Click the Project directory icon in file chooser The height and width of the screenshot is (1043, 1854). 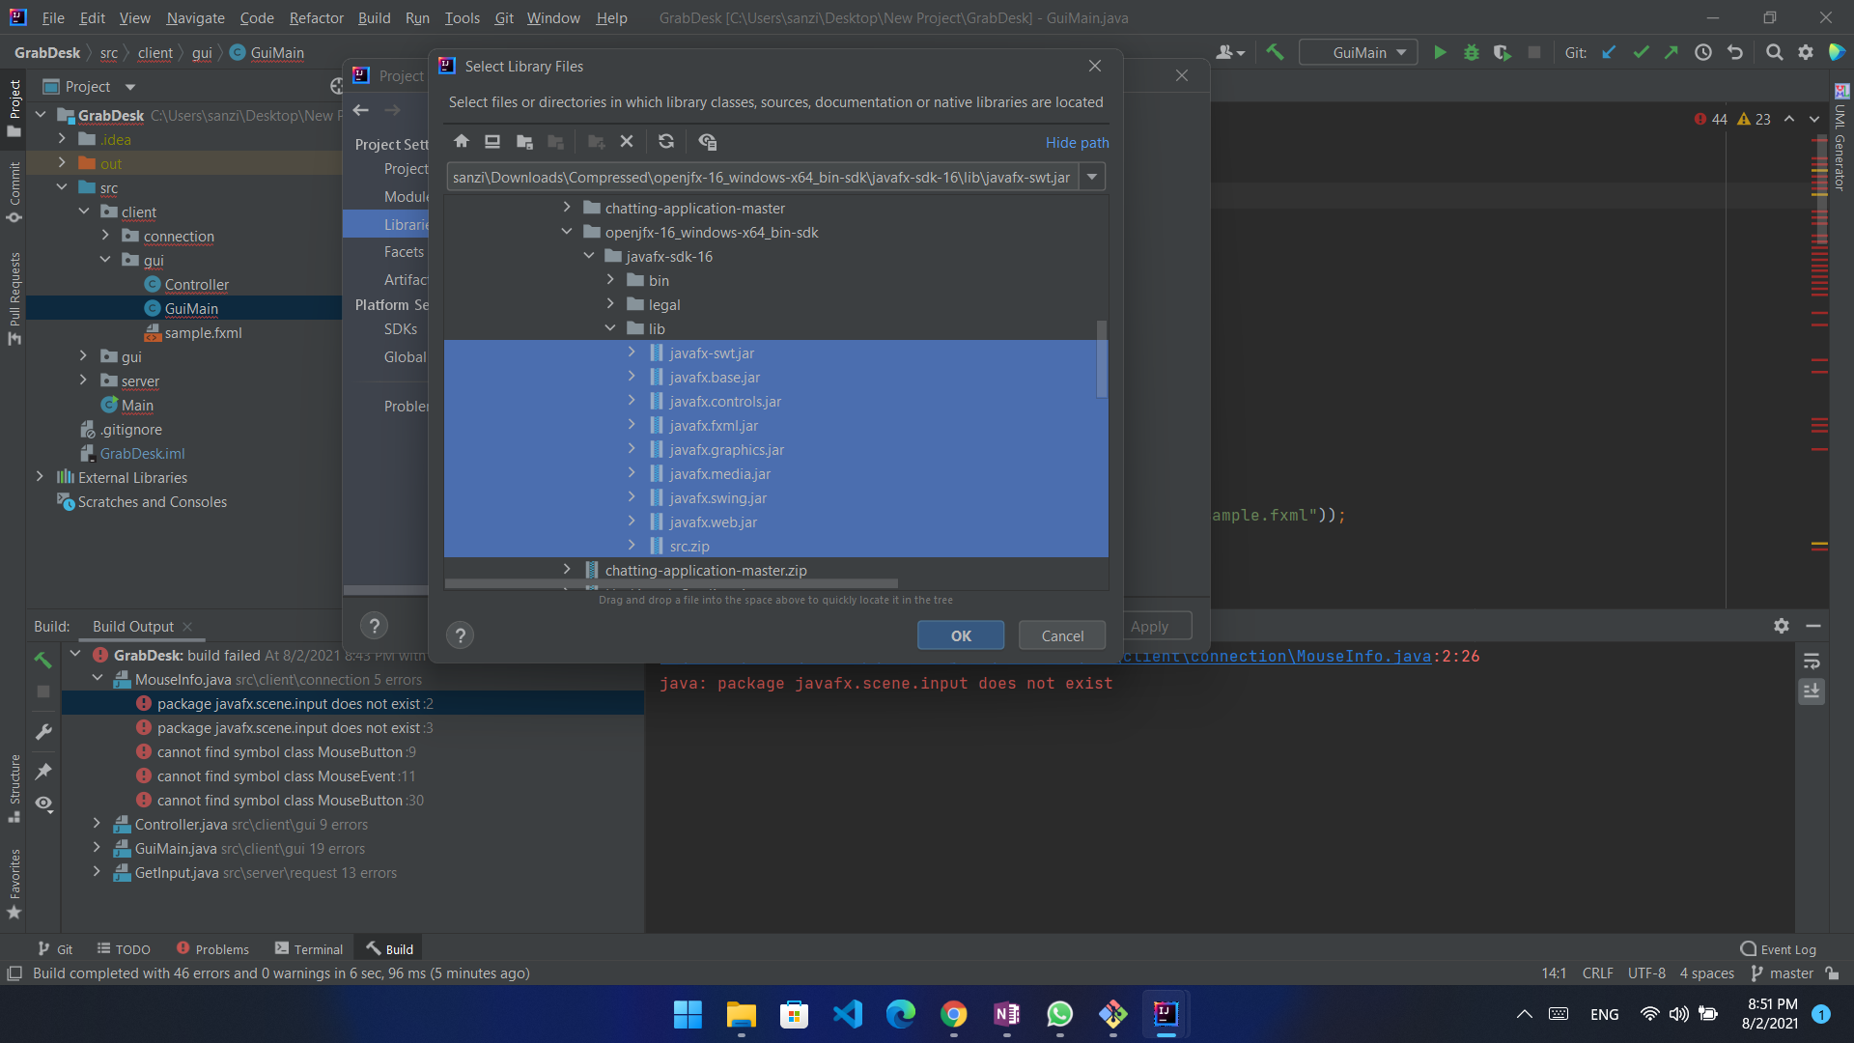pos(524,142)
